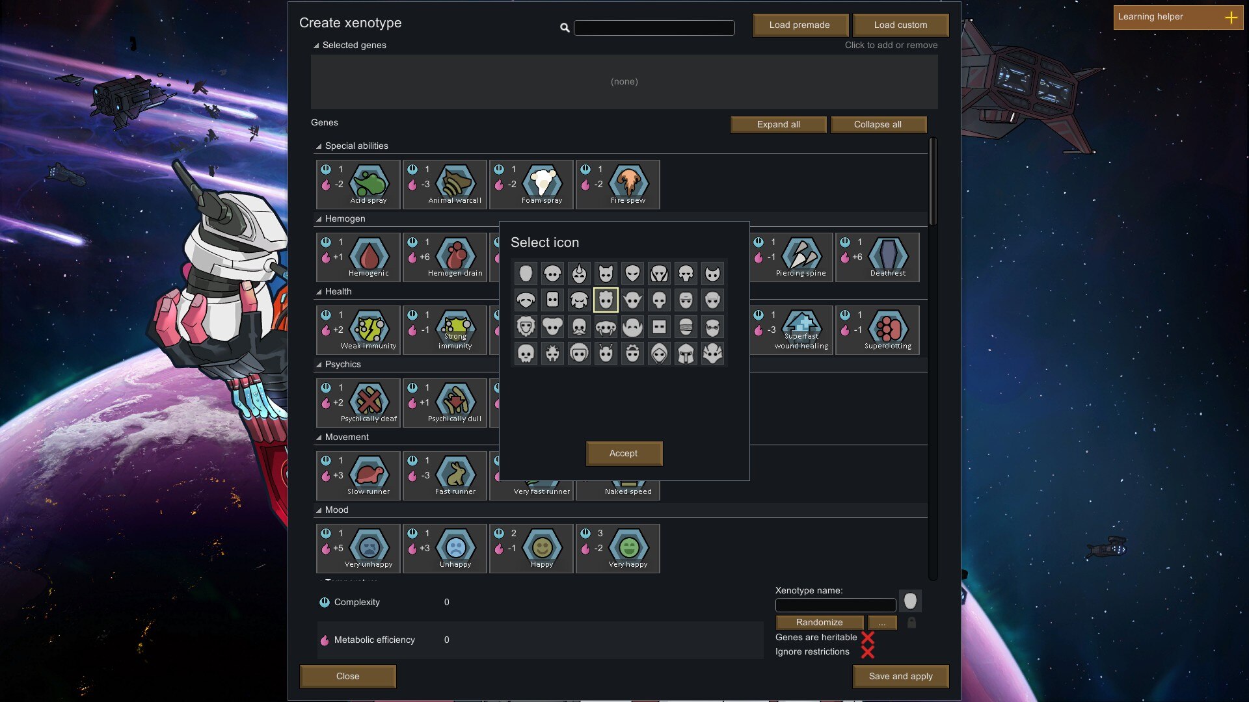Add the Animal warcall gene

click(445, 185)
